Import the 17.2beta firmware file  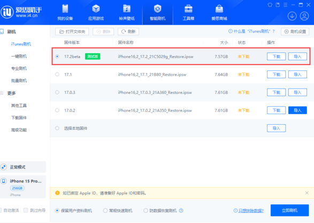pyautogui.click(x=297, y=57)
